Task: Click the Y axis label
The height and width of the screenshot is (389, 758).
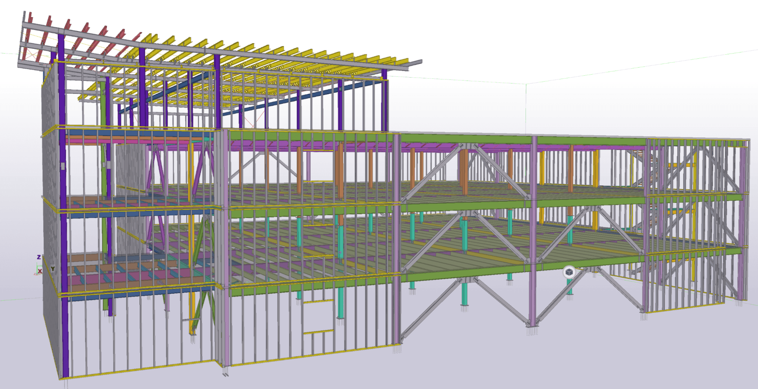Action: (x=53, y=268)
